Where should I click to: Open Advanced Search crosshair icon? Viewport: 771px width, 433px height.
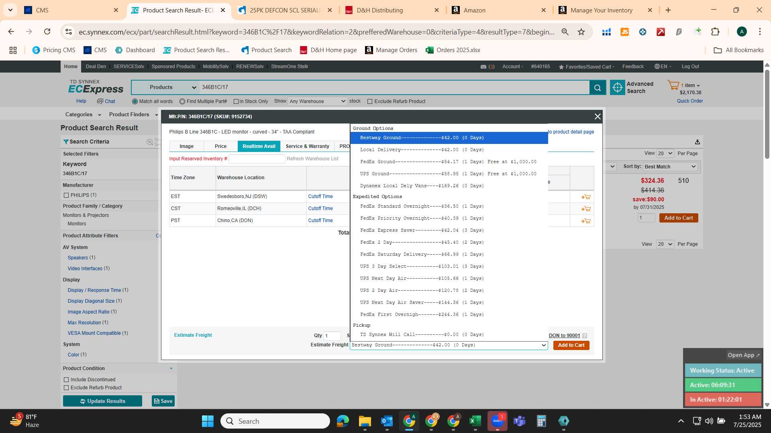click(618, 87)
